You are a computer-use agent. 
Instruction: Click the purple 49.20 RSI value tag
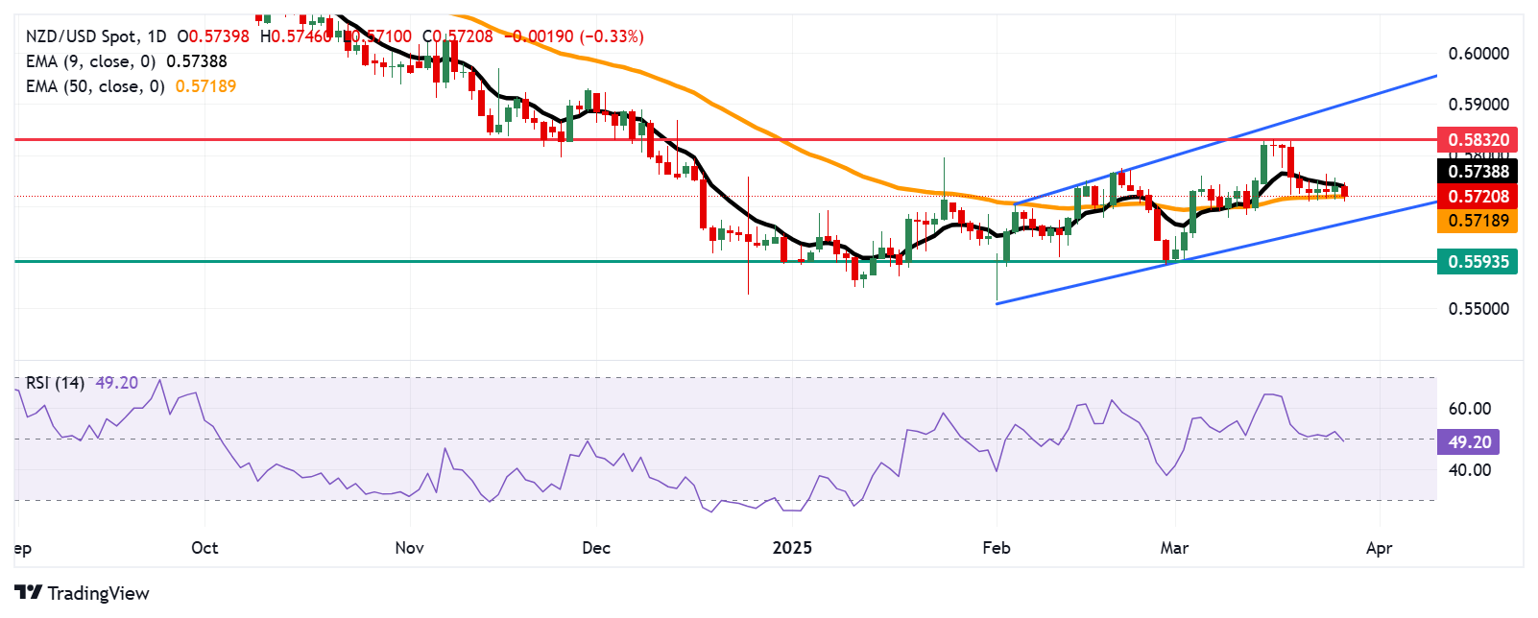(1469, 442)
